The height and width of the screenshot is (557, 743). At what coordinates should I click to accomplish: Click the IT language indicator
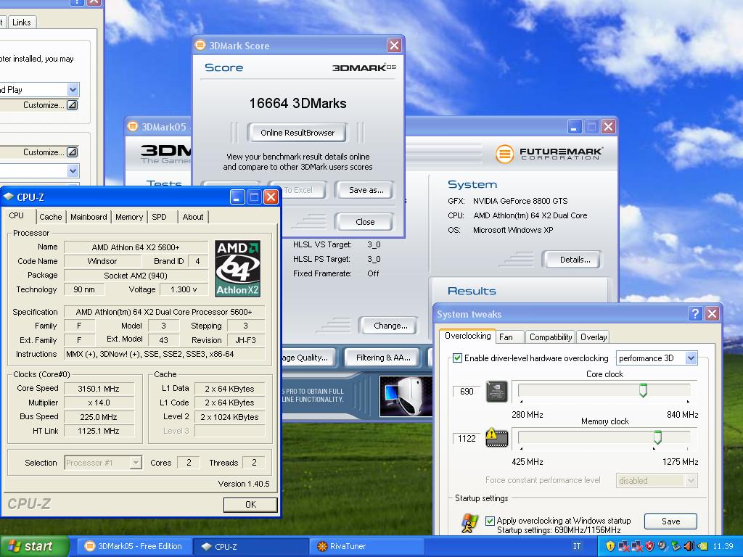[x=577, y=546]
